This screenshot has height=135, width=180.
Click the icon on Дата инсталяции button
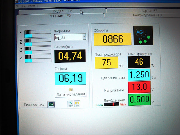pyautogui.click(x=71, y=89)
